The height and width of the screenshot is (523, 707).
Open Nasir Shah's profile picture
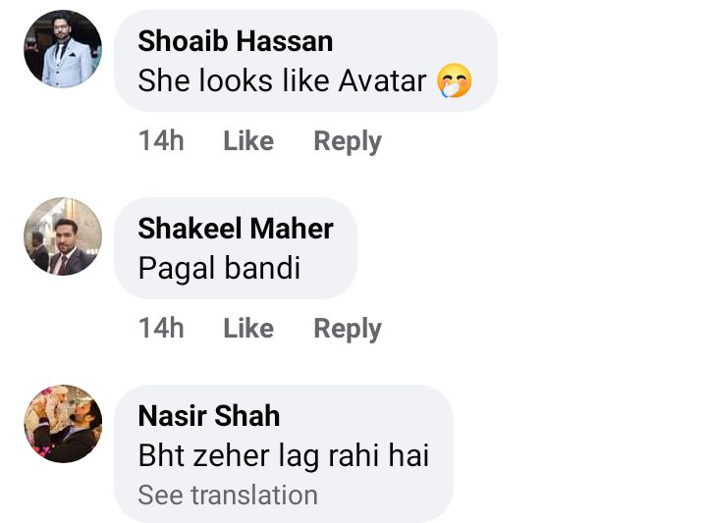coord(63,424)
